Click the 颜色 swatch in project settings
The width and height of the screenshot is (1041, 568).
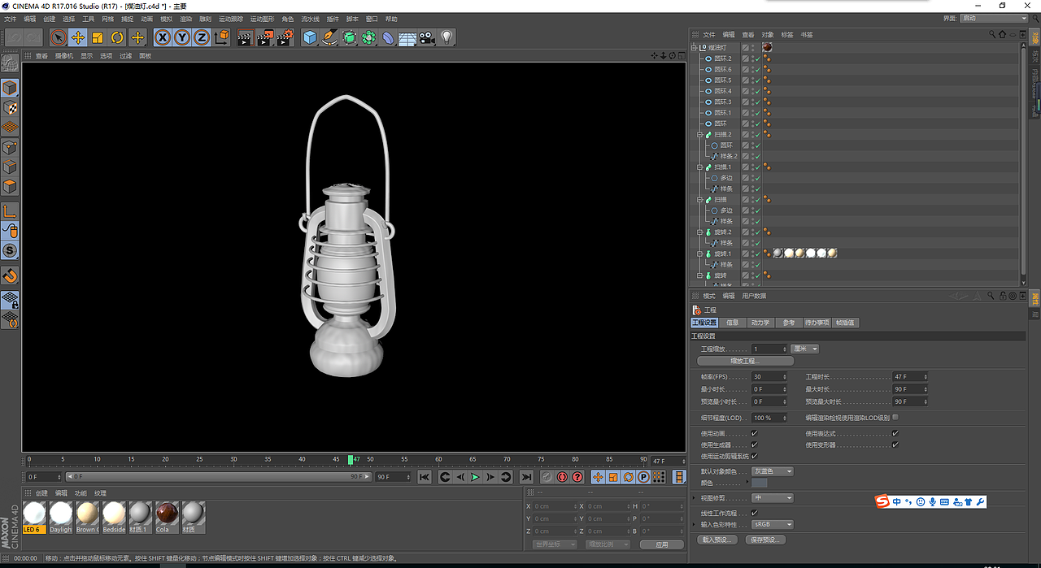point(760,483)
